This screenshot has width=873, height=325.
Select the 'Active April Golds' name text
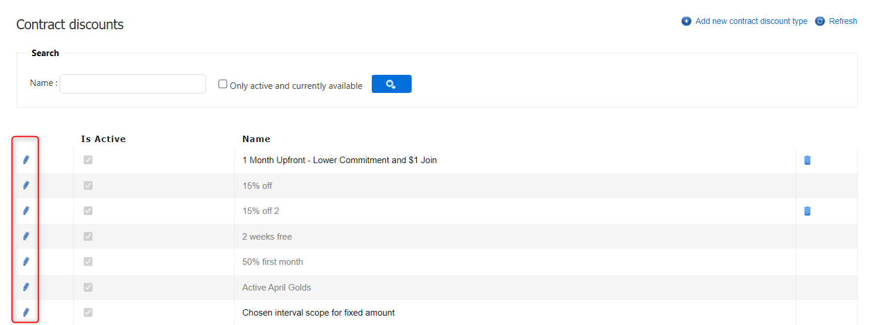(276, 288)
